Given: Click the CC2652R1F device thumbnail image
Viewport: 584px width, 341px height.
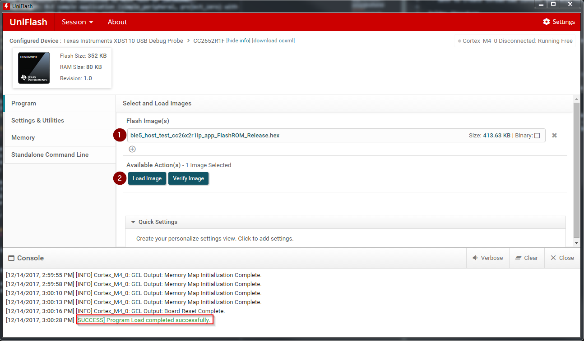Looking at the screenshot, I should [34, 67].
